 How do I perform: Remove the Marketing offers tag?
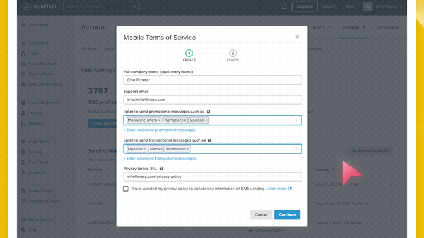pos(159,120)
